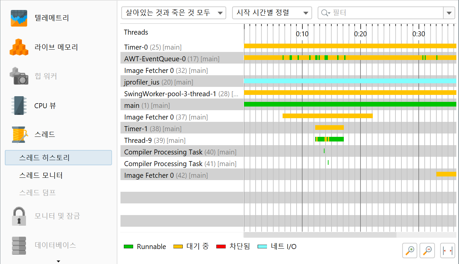Open the 시작 시간별 정렬 sort dropdown
The width and height of the screenshot is (459, 264).
coord(272,13)
